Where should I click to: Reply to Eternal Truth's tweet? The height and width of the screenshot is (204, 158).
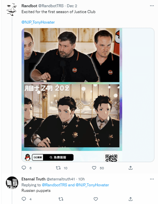(x=24, y=199)
